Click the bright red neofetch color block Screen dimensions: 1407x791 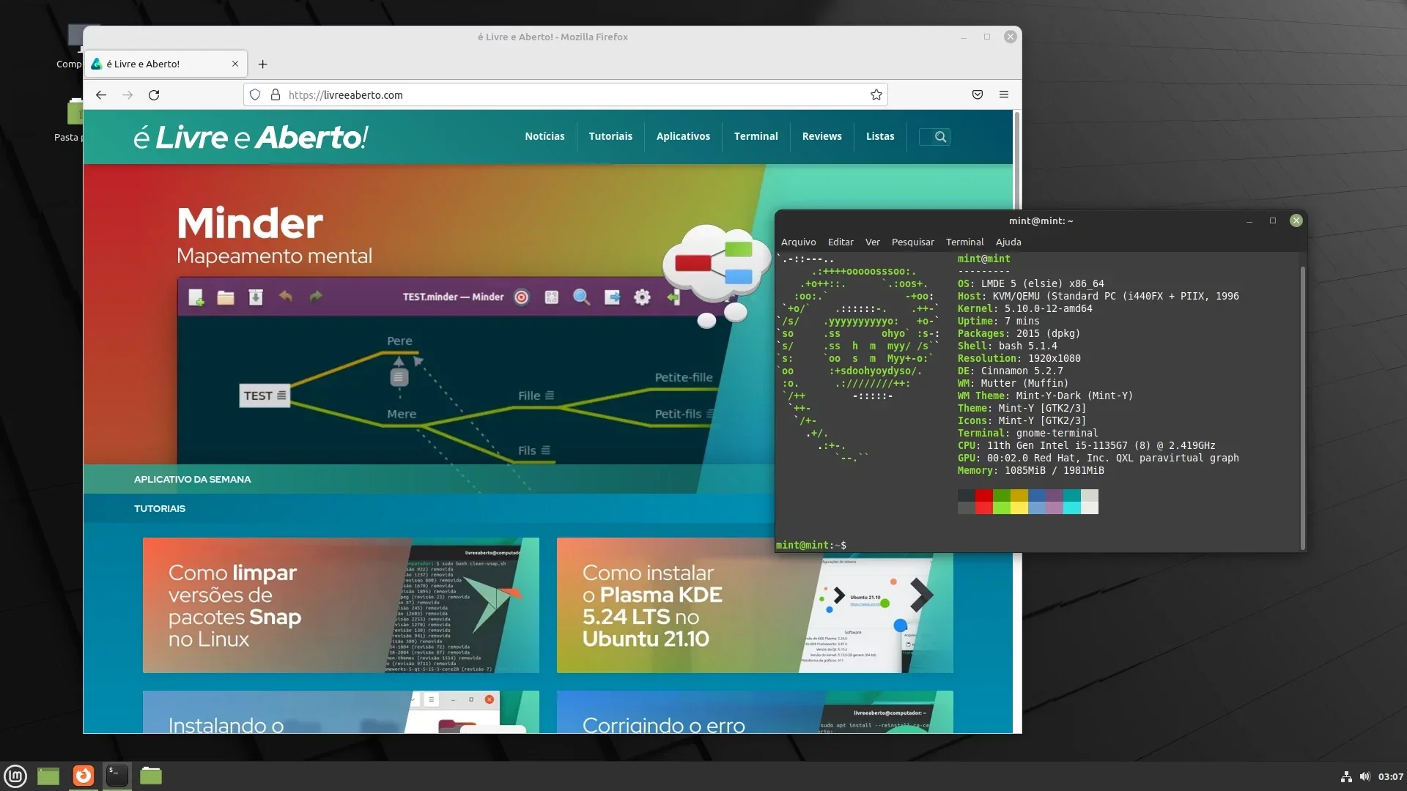pyautogui.click(x=983, y=508)
